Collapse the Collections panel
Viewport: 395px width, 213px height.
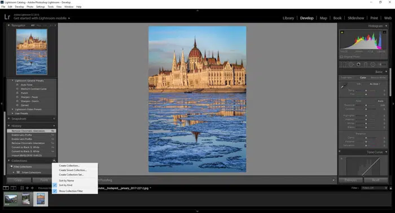[x=9, y=161]
